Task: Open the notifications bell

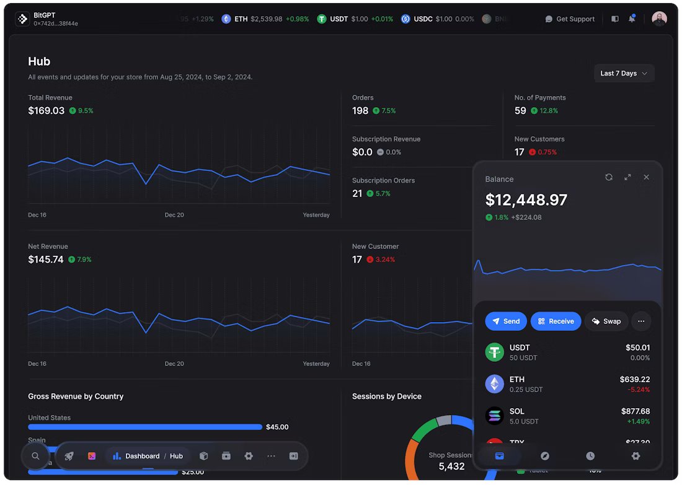Action: tap(632, 19)
